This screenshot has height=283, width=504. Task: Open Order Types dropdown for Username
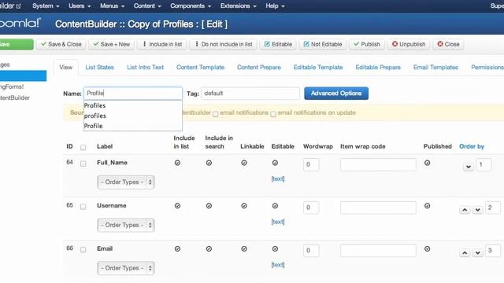point(126,225)
